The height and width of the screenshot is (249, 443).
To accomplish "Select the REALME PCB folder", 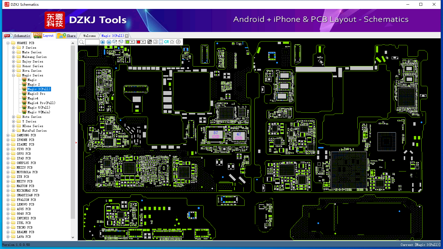I will pos(25,232).
